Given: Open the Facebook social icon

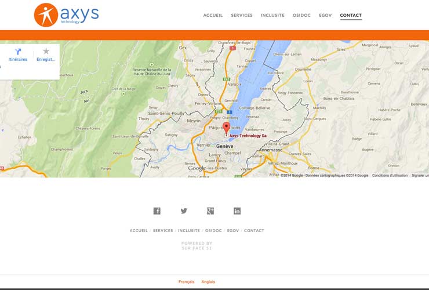Looking at the screenshot, I should [157, 211].
